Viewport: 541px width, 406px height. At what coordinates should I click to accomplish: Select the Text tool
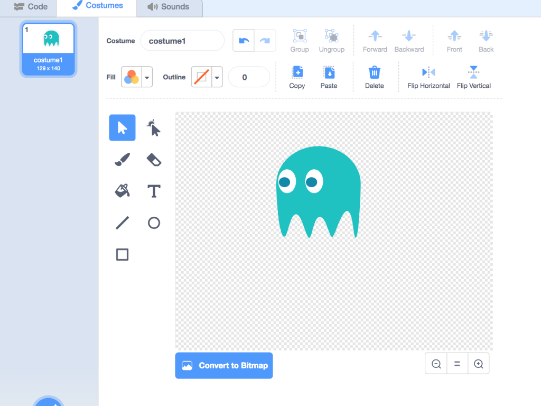[154, 191]
